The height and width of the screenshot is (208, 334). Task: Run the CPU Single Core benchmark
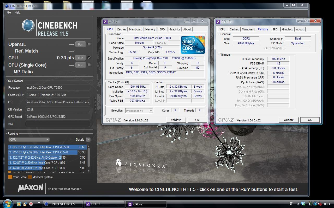80,65
